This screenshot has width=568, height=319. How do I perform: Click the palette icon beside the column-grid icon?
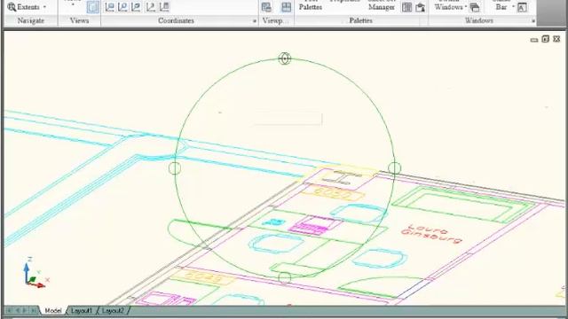[420, 7]
